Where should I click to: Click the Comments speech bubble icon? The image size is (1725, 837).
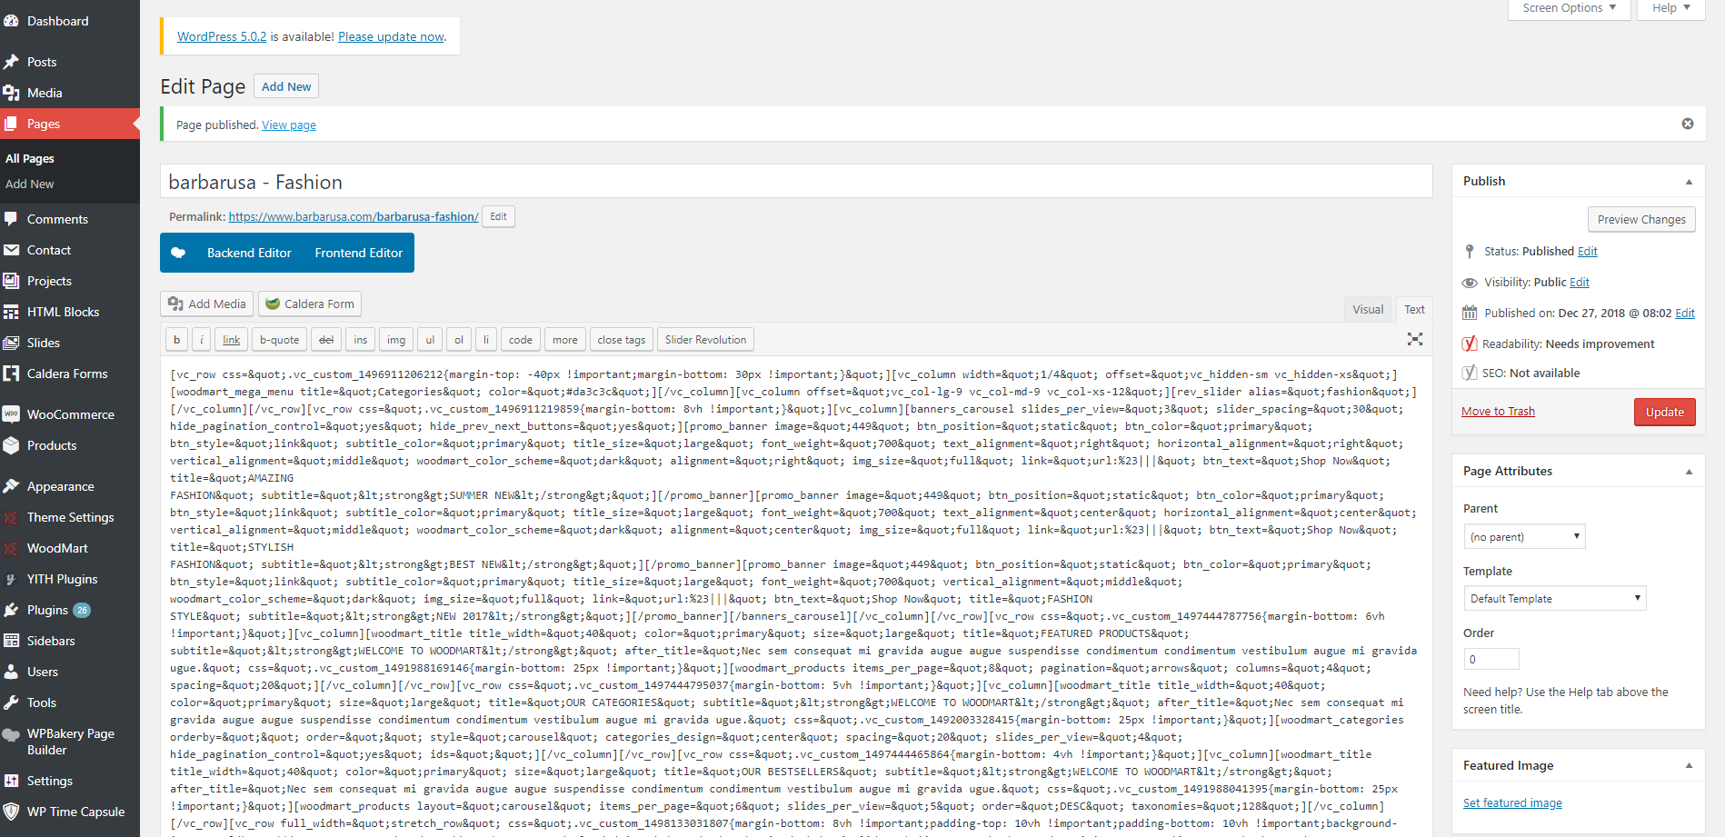[x=11, y=219]
